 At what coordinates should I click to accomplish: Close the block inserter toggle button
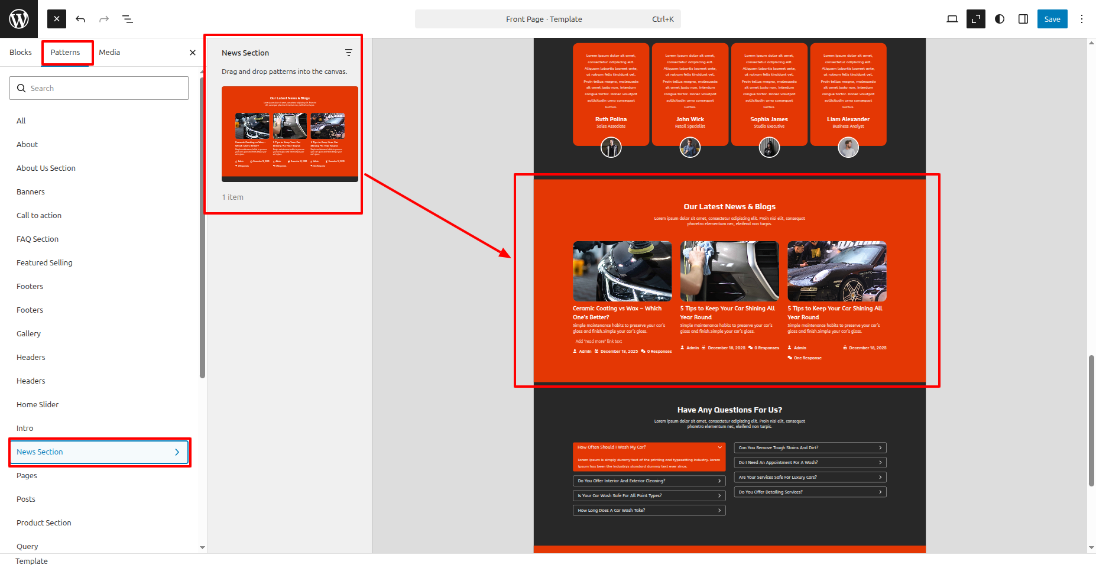coord(57,19)
